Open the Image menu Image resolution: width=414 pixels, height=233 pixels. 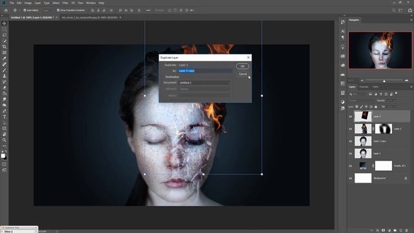tap(28, 3)
